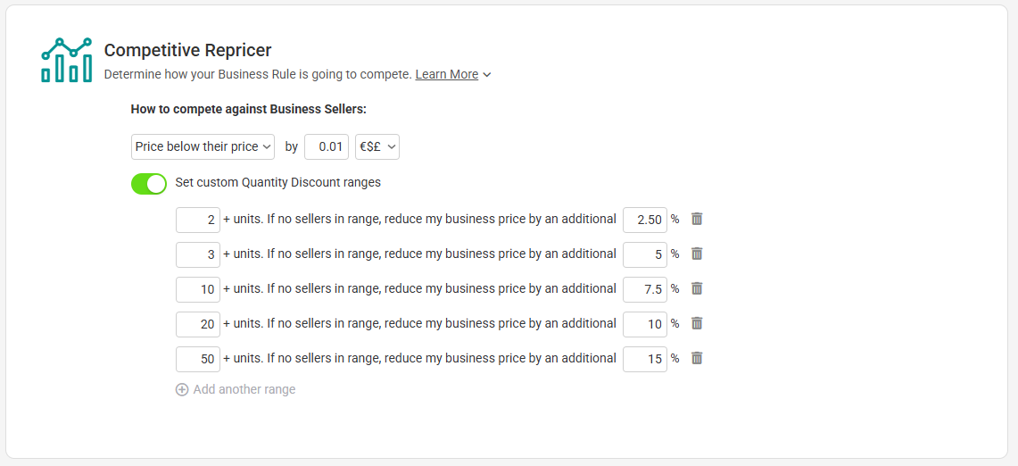The height and width of the screenshot is (466, 1018).
Task: Click the 50 units quantity field
Action: click(x=198, y=359)
